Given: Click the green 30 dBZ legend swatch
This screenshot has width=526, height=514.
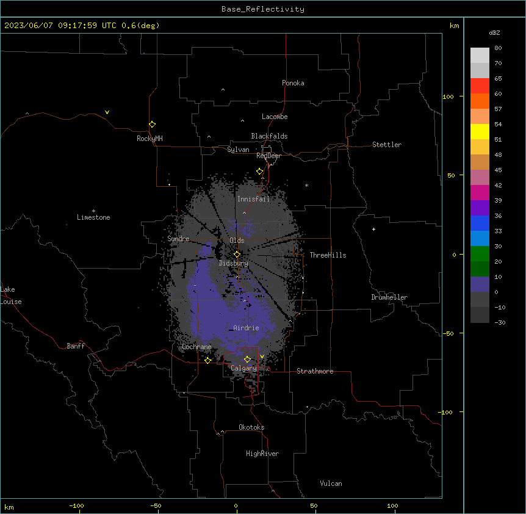Looking at the screenshot, I should click(480, 254).
